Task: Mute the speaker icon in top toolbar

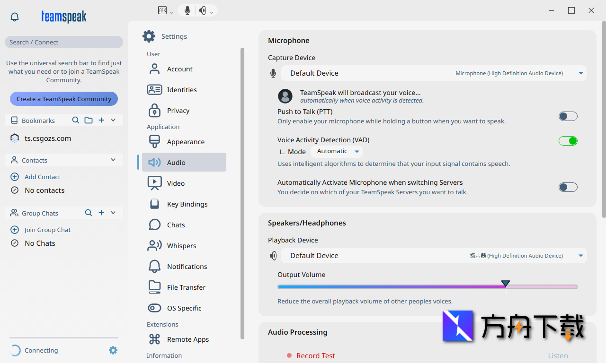Action: click(x=203, y=10)
